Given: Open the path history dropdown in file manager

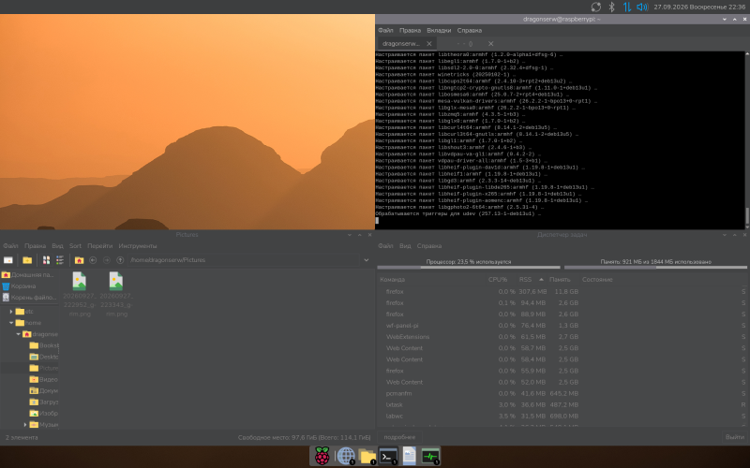Looking at the screenshot, I should click(x=367, y=260).
